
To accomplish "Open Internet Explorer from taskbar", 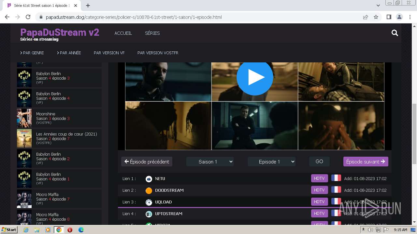I will (x=26, y=230).
